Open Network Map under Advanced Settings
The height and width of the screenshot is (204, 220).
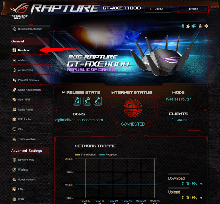coord(30,160)
